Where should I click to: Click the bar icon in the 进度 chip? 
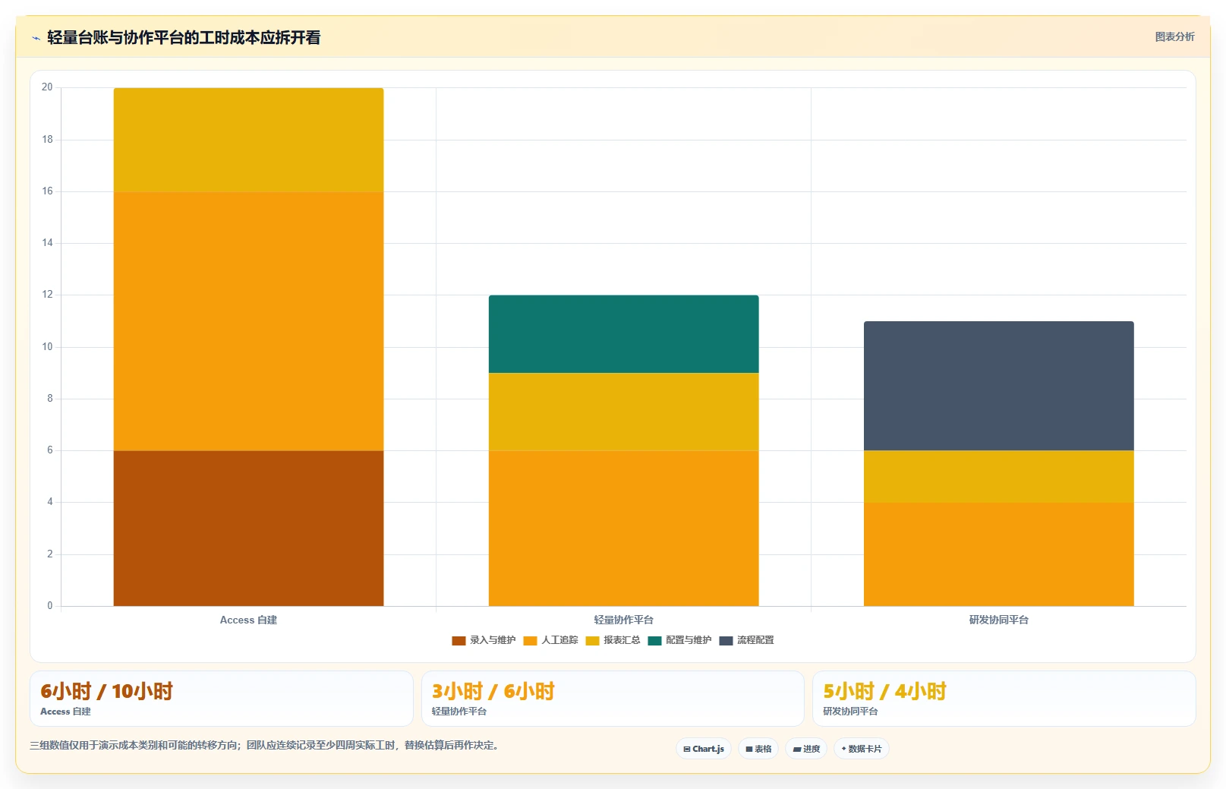coord(797,749)
